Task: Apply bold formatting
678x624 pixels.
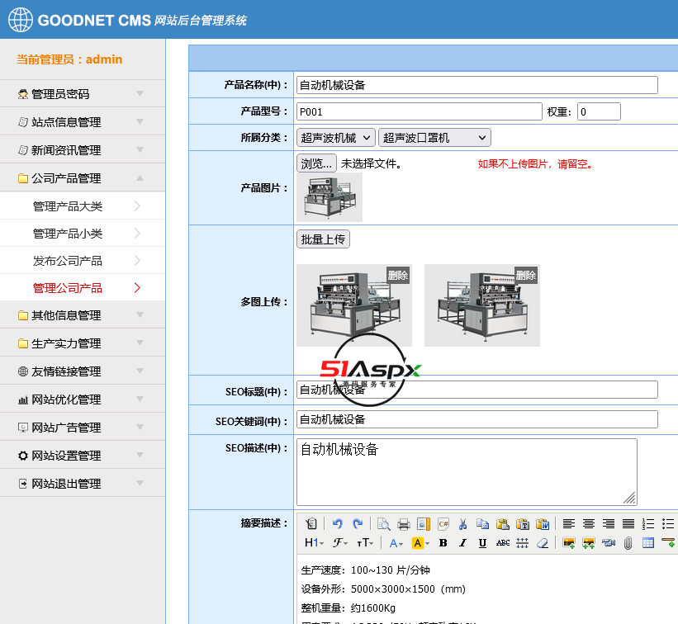Action: [443, 543]
